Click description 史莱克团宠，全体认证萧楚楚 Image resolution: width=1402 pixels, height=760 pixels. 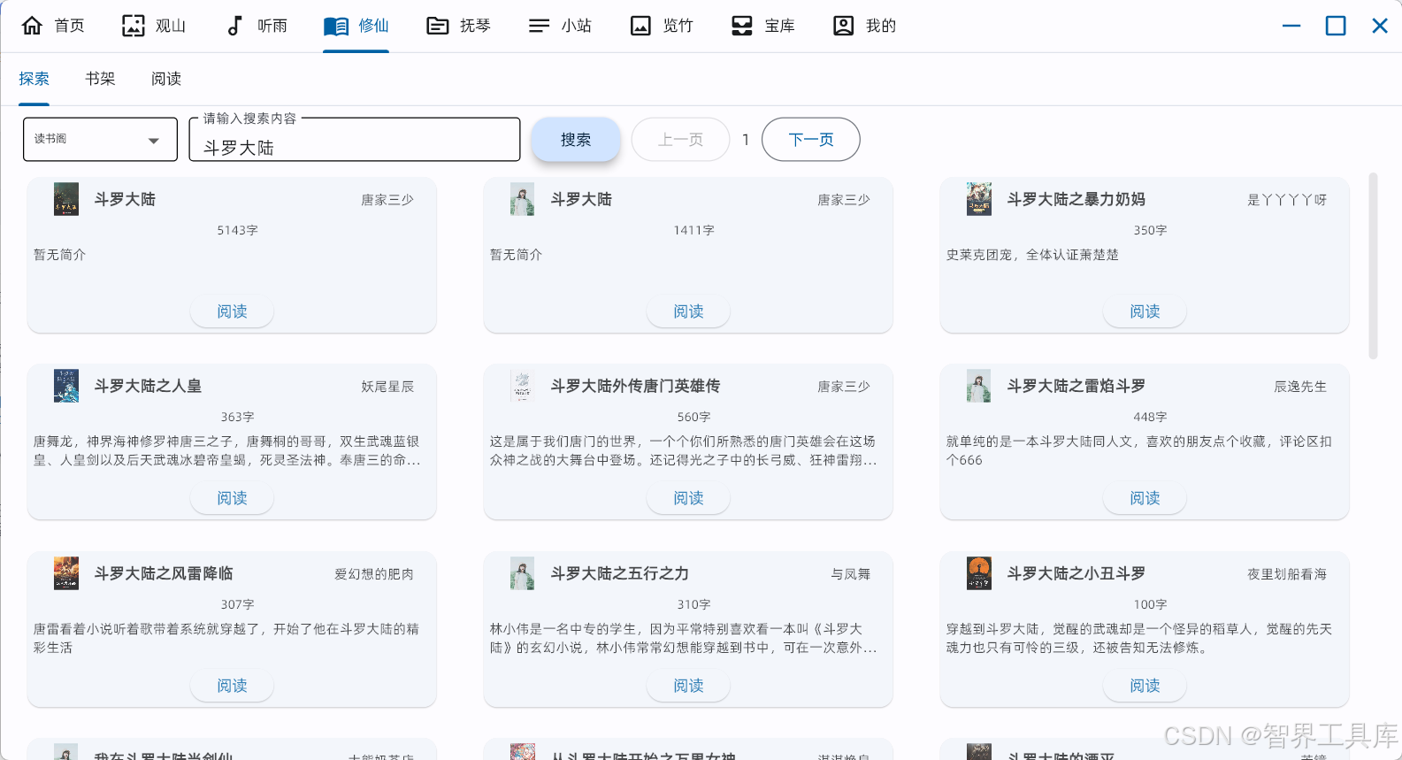coord(1032,255)
